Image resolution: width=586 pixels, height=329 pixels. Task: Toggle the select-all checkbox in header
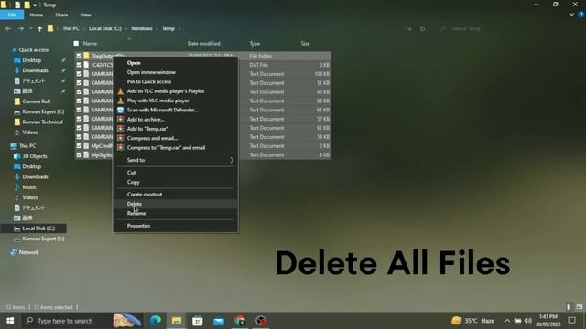[76, 44]
